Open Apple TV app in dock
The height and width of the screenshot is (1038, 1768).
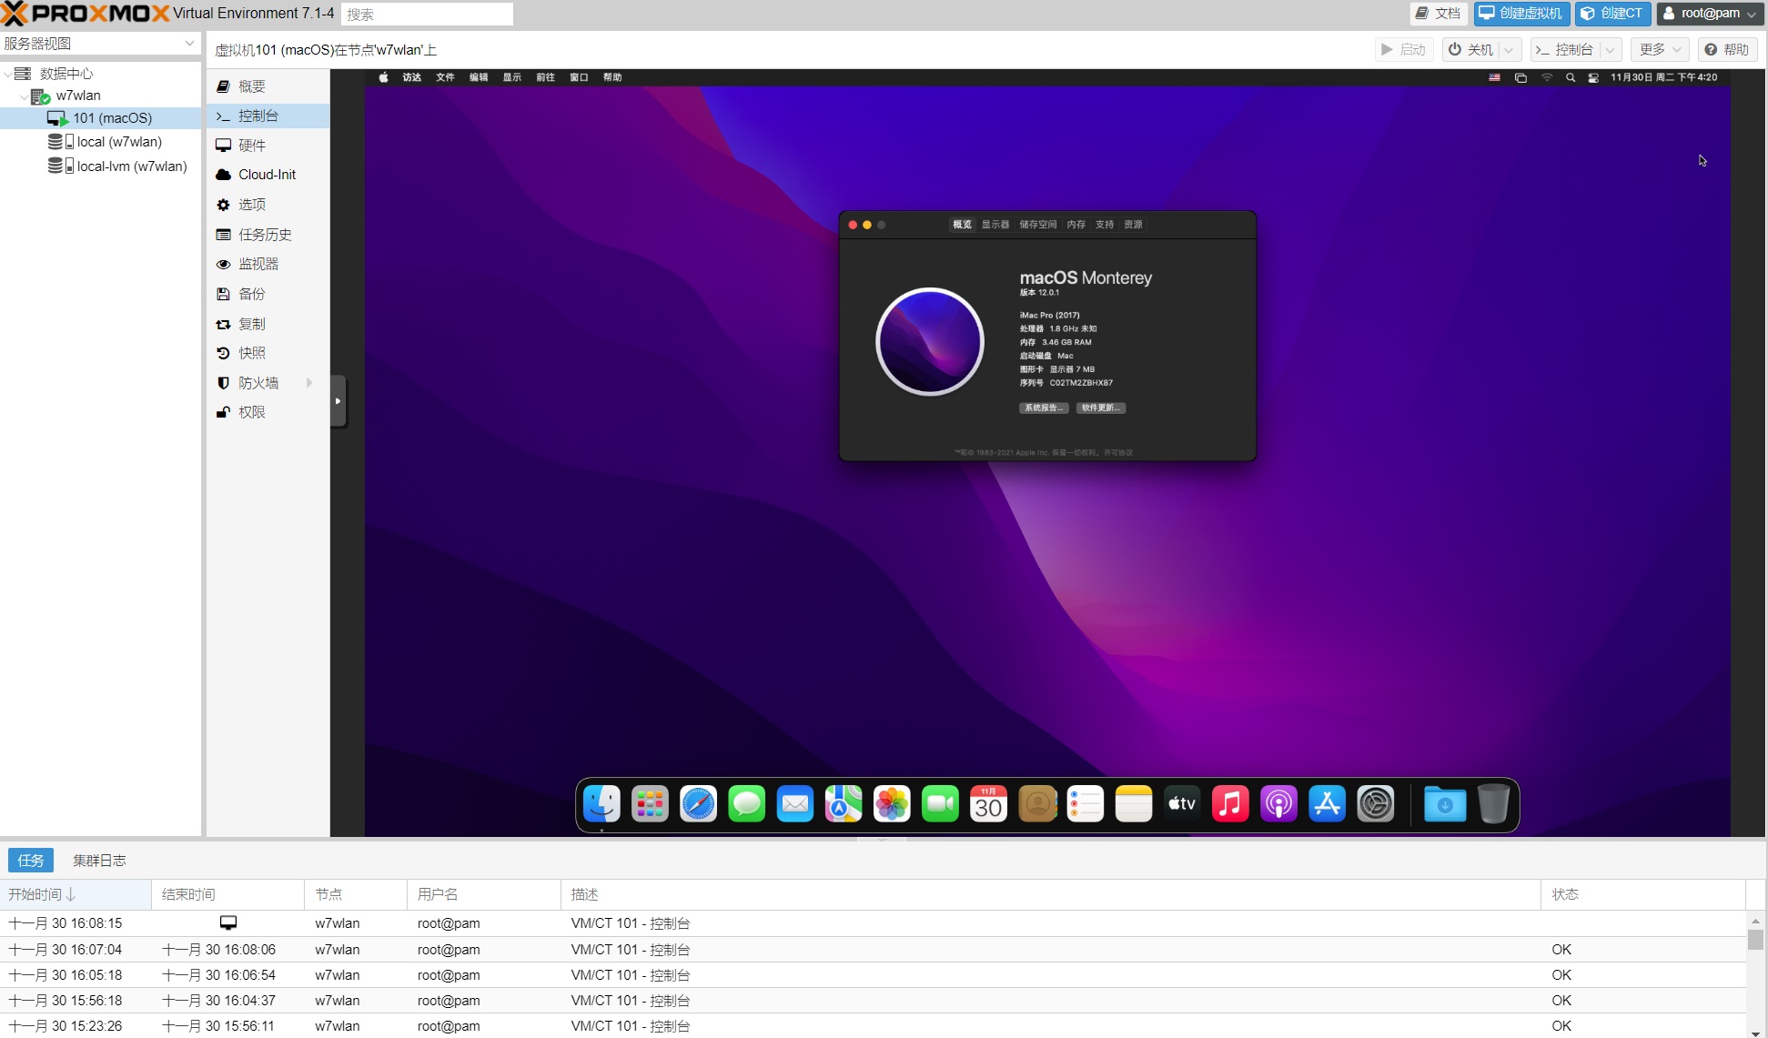(x=1182, y=804)
